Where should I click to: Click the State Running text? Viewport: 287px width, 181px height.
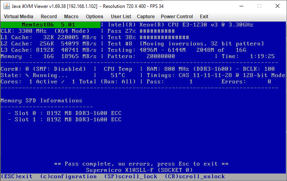(x=34, y=75)
